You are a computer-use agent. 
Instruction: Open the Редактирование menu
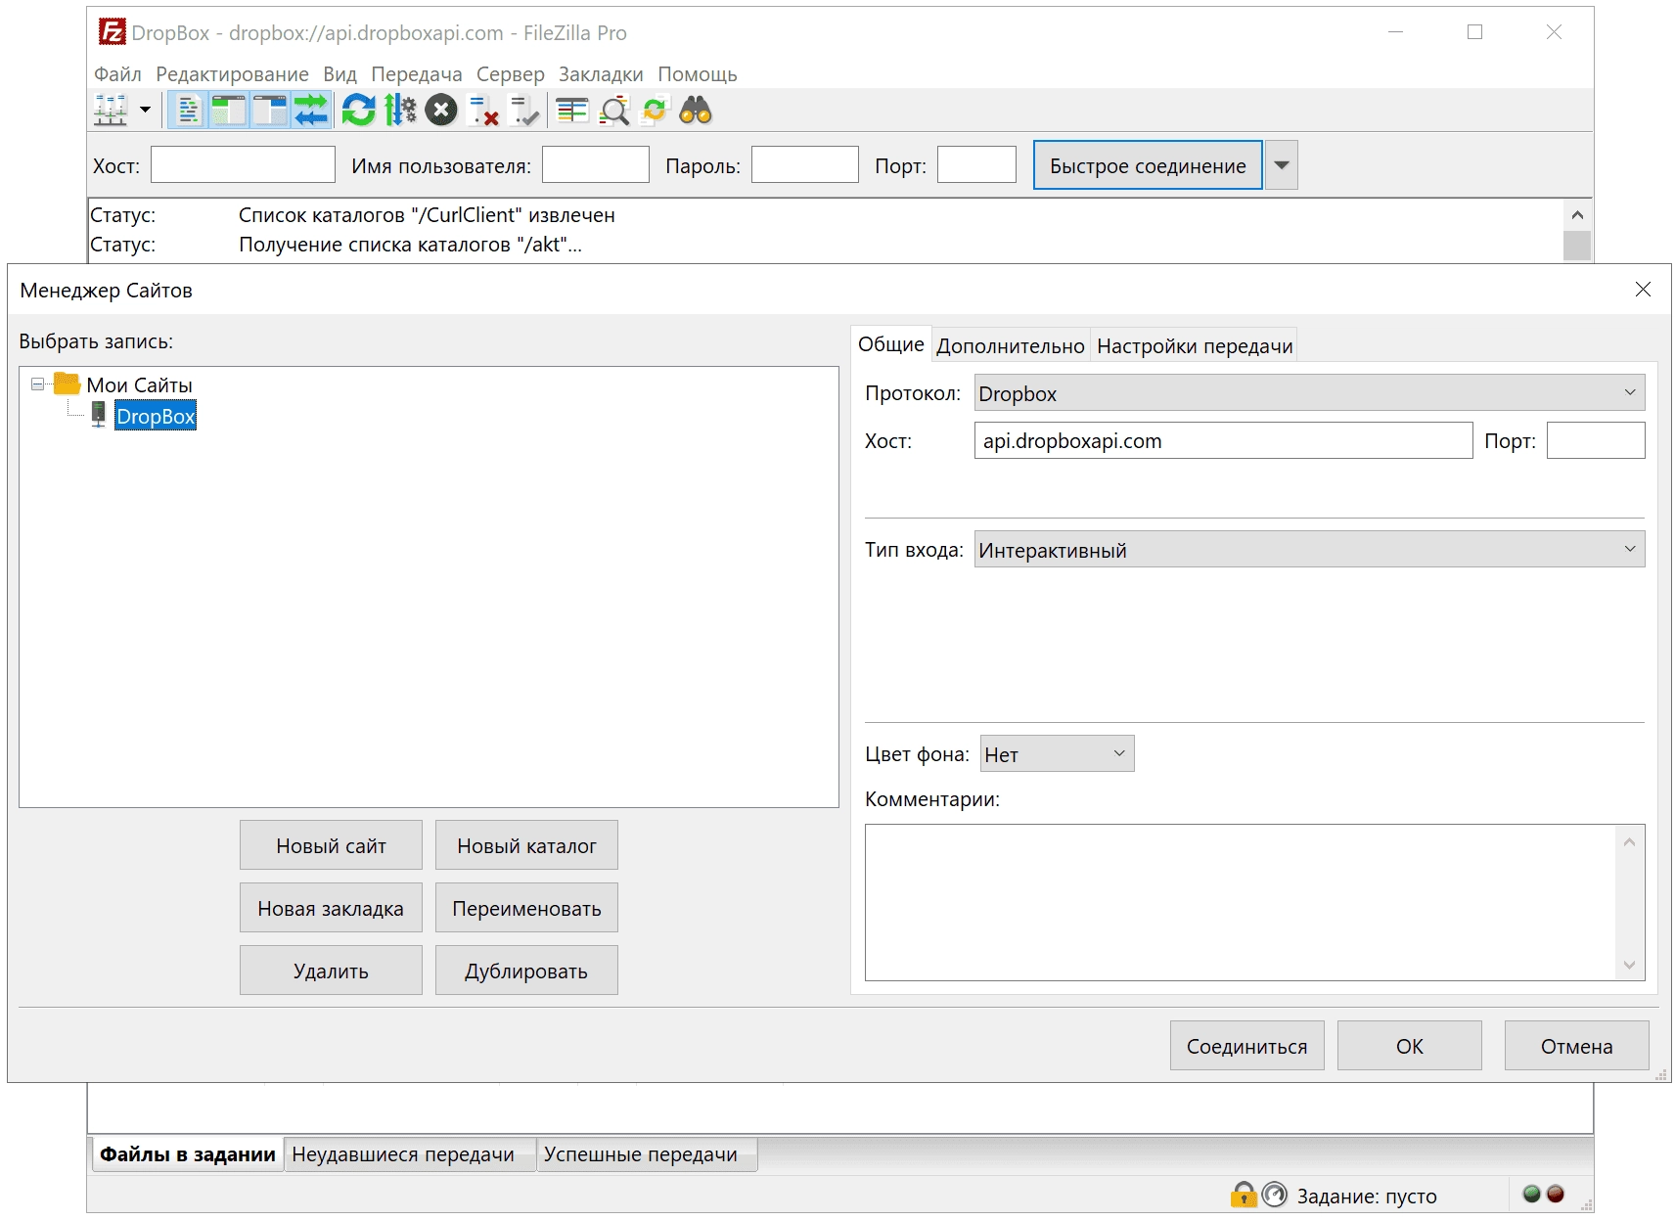point(232,74)
